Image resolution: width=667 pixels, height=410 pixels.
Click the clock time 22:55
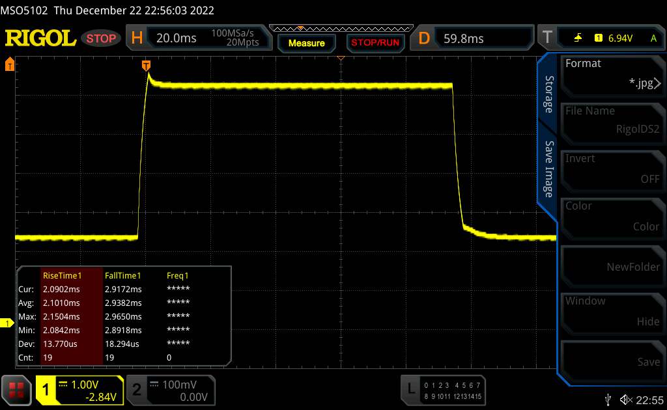tap(649, 400)
